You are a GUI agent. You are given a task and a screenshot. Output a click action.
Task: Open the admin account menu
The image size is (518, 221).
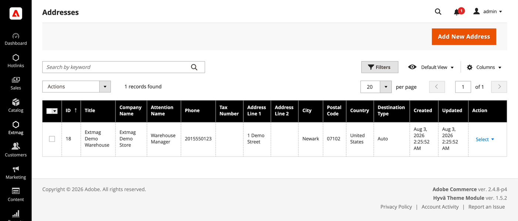point(488,11)
